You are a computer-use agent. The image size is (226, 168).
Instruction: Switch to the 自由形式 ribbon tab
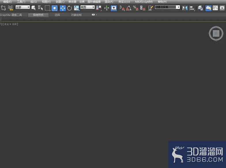click(x=38, y=15)
